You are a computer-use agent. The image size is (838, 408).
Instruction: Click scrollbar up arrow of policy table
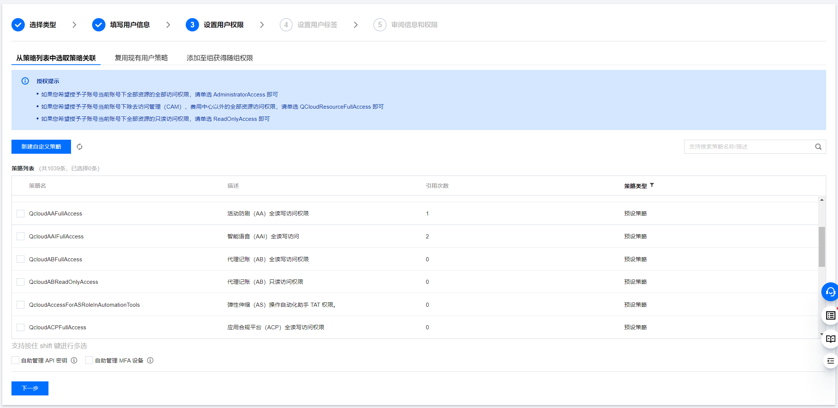(822, 200)
